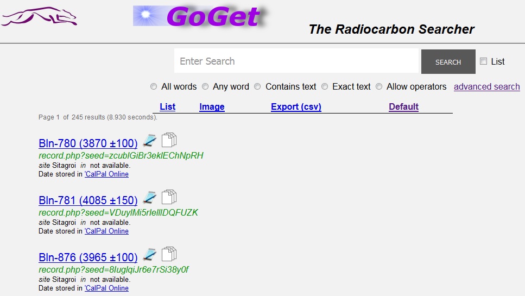Click the edit pencil icon for Bln-780
This screenshot has width=525, height=296.
[150, 141]
